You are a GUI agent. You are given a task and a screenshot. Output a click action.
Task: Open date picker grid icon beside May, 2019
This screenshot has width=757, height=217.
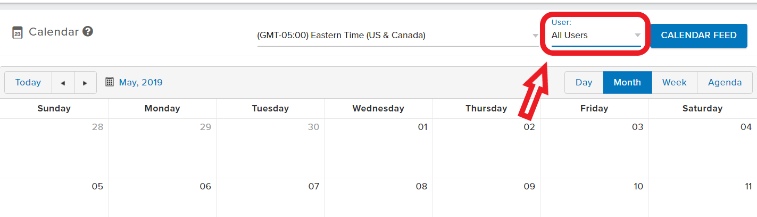click(110, 82)
